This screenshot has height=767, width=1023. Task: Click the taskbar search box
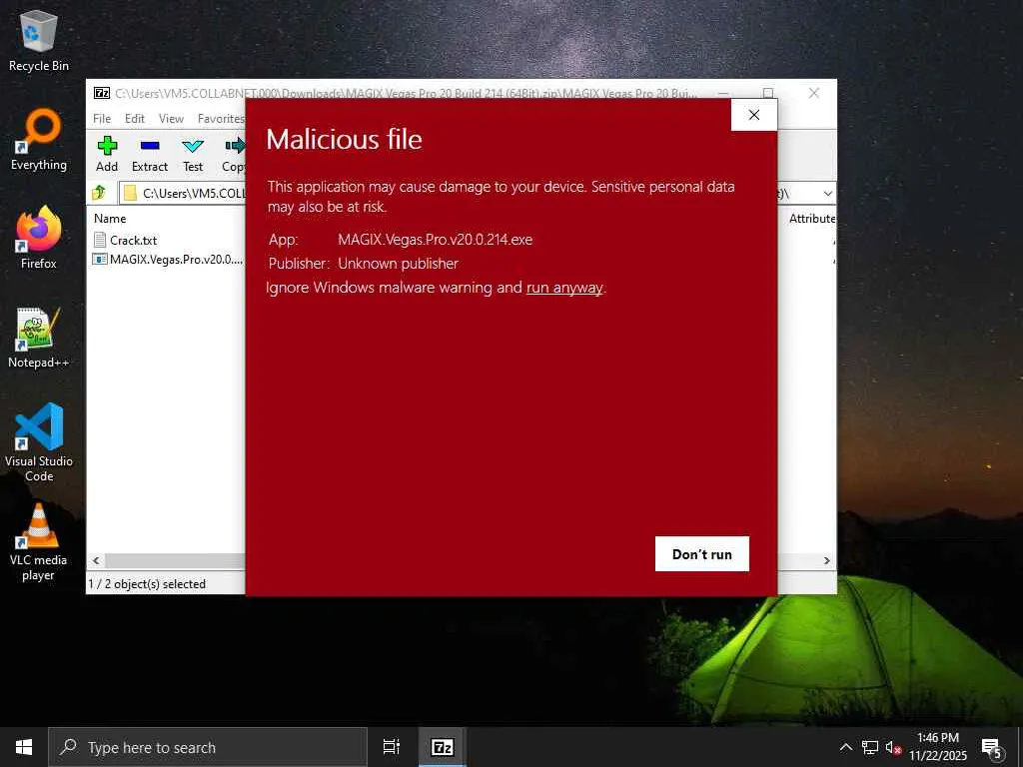(x=208, y=747)
